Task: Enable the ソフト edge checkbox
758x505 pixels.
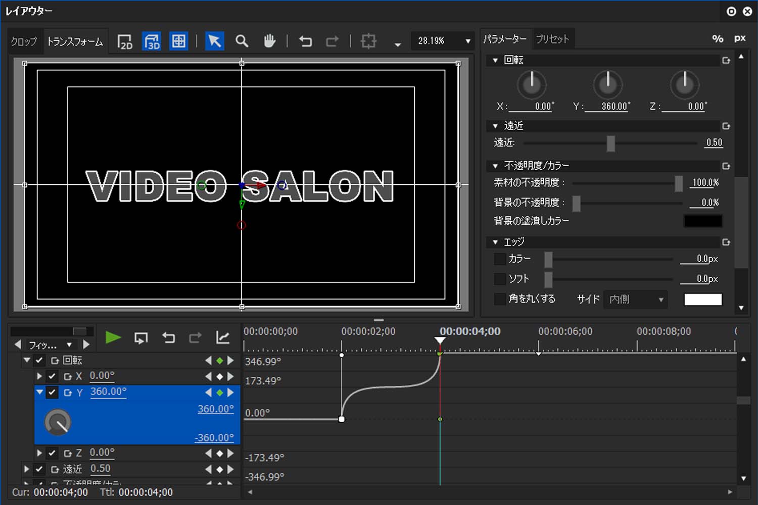Action: tap(500, 279)
